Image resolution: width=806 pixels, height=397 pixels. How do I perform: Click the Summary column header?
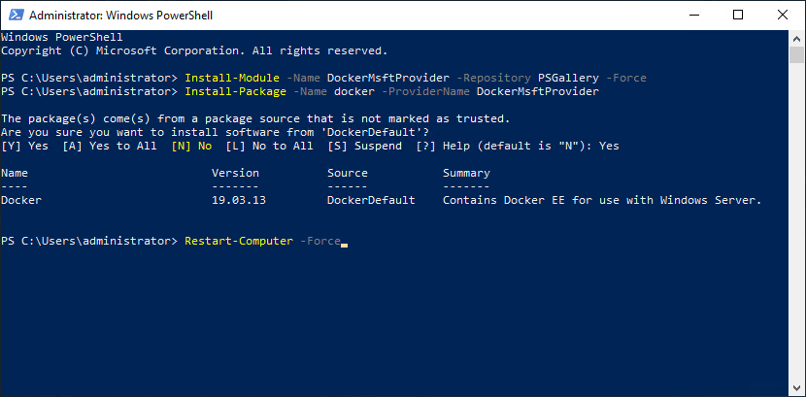(x=466, y=173)
